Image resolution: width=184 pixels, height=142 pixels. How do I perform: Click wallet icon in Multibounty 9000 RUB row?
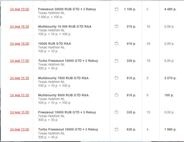(116, 95)
